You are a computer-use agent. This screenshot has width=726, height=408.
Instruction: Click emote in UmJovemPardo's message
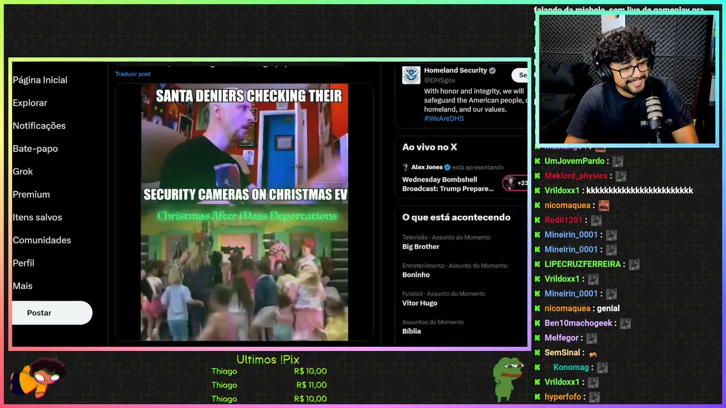click(618, 161)
